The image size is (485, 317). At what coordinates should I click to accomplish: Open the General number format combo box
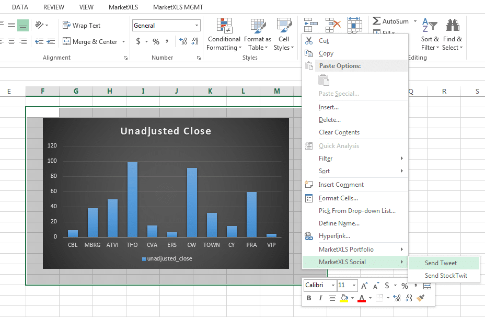pos(166,26)
